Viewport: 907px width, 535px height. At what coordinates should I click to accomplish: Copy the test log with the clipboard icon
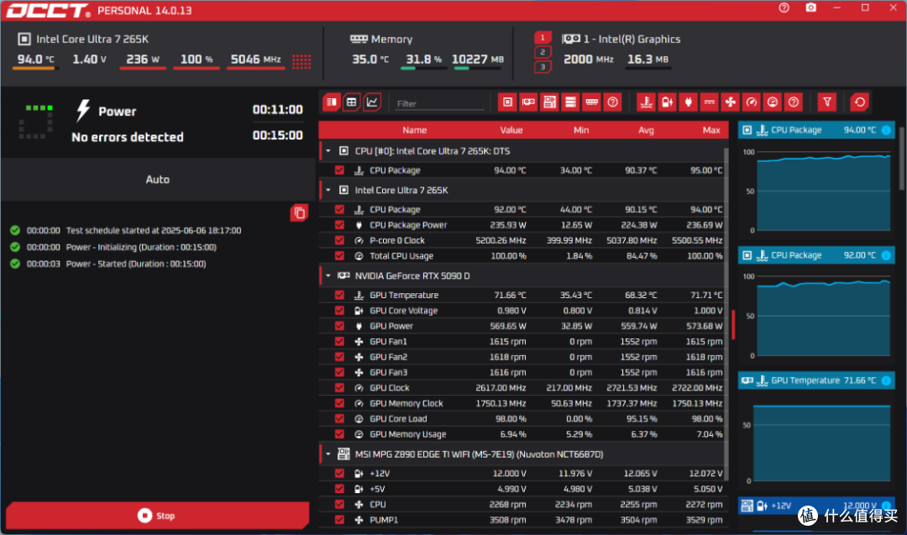click(299, 212)
